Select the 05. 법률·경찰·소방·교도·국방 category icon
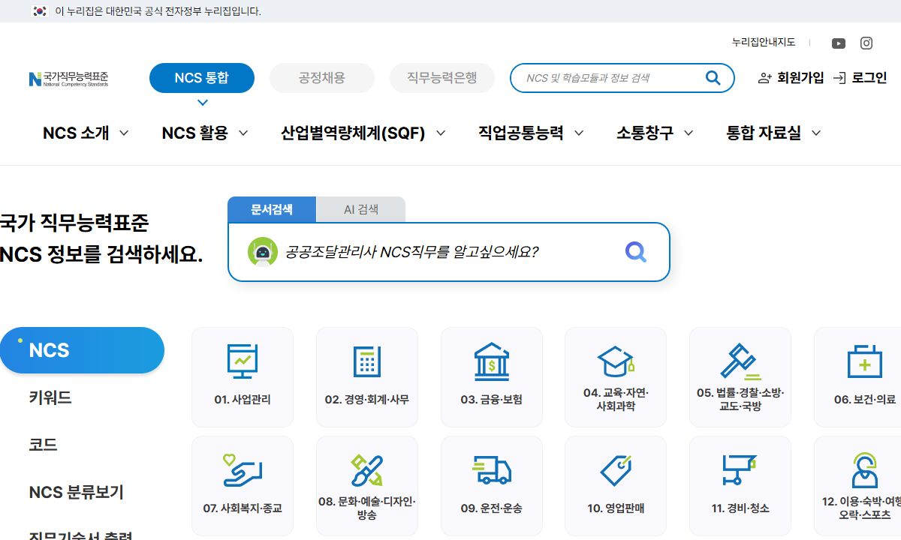The image size is (901, 540). pyautogui.click(x=740, y=361)
